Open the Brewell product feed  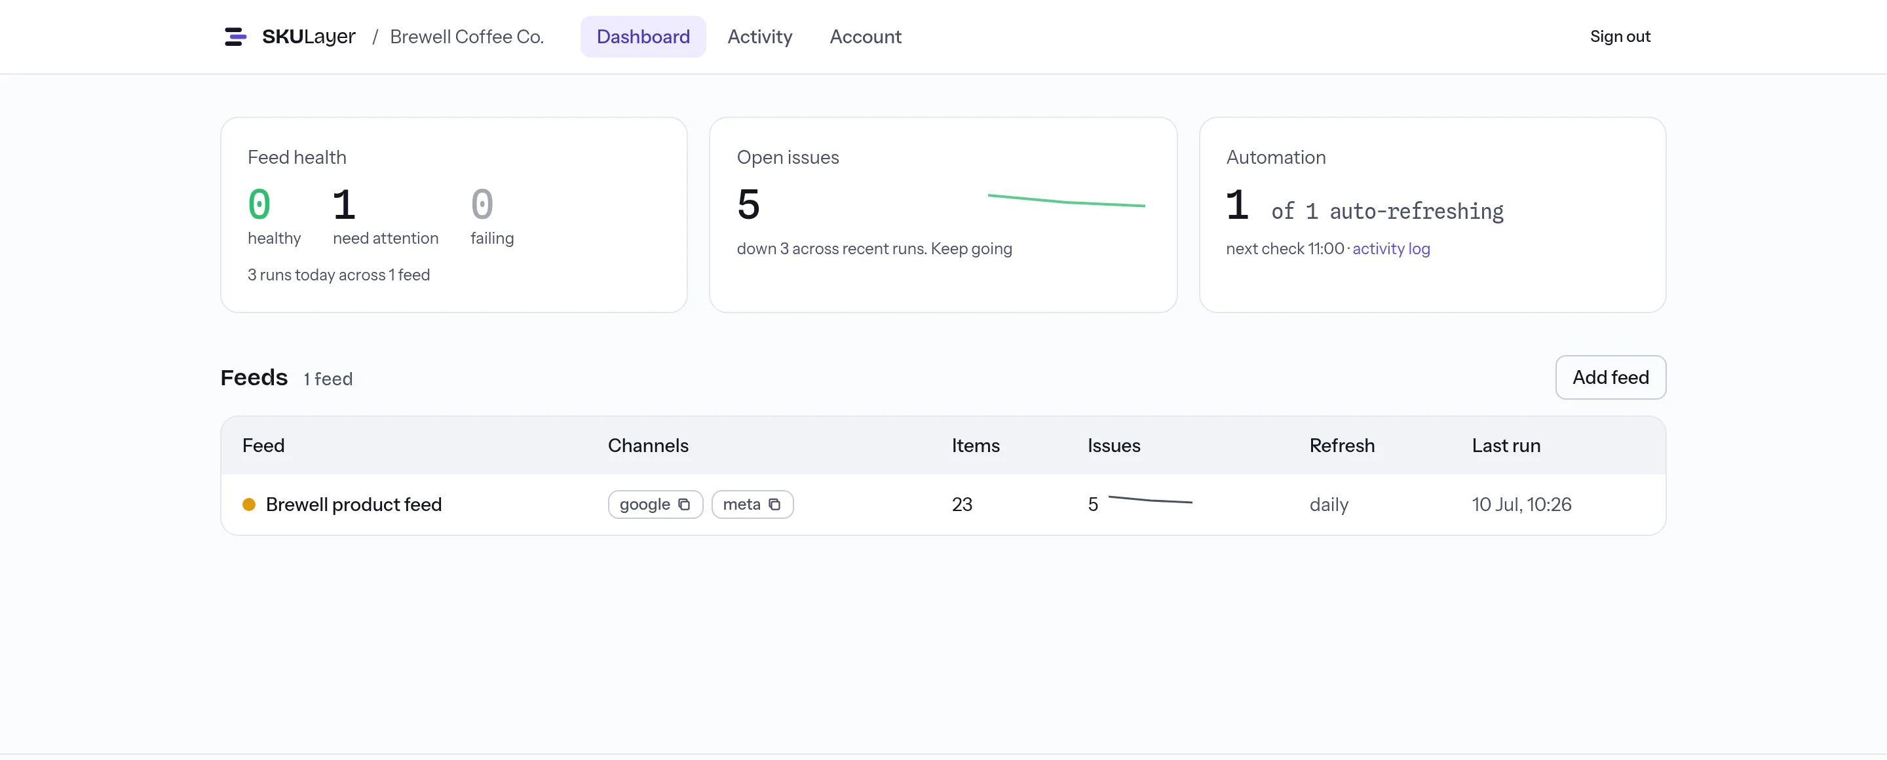[x=353, y=504]
